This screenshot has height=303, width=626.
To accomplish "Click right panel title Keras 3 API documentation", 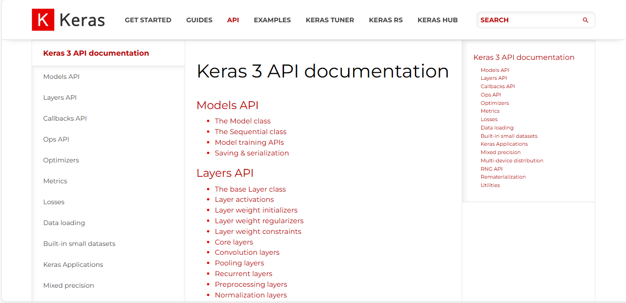I will (x=524, y=58).
